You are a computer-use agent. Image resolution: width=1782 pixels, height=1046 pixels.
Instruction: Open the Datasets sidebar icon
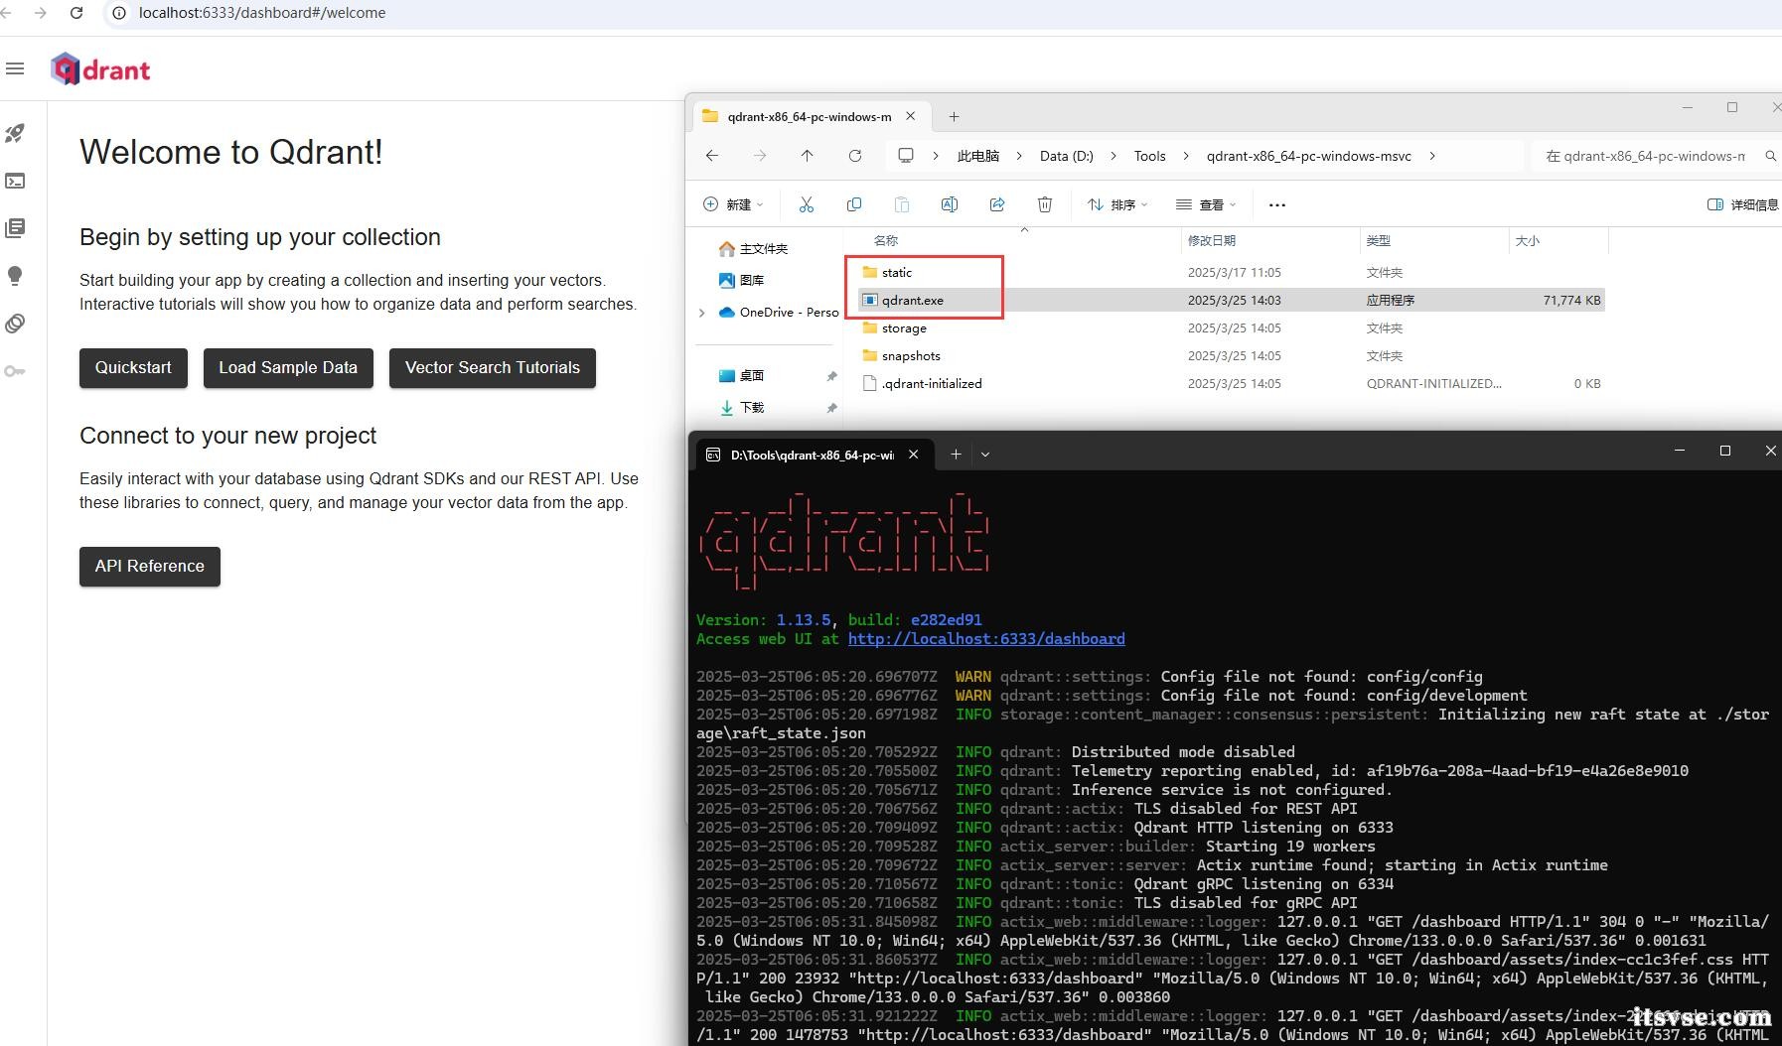point(15,324)
